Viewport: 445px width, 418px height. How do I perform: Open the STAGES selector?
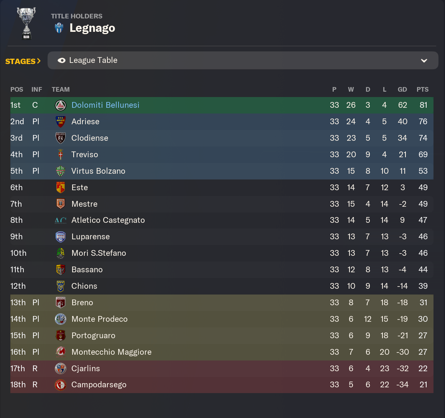click(x=23, y=61)
